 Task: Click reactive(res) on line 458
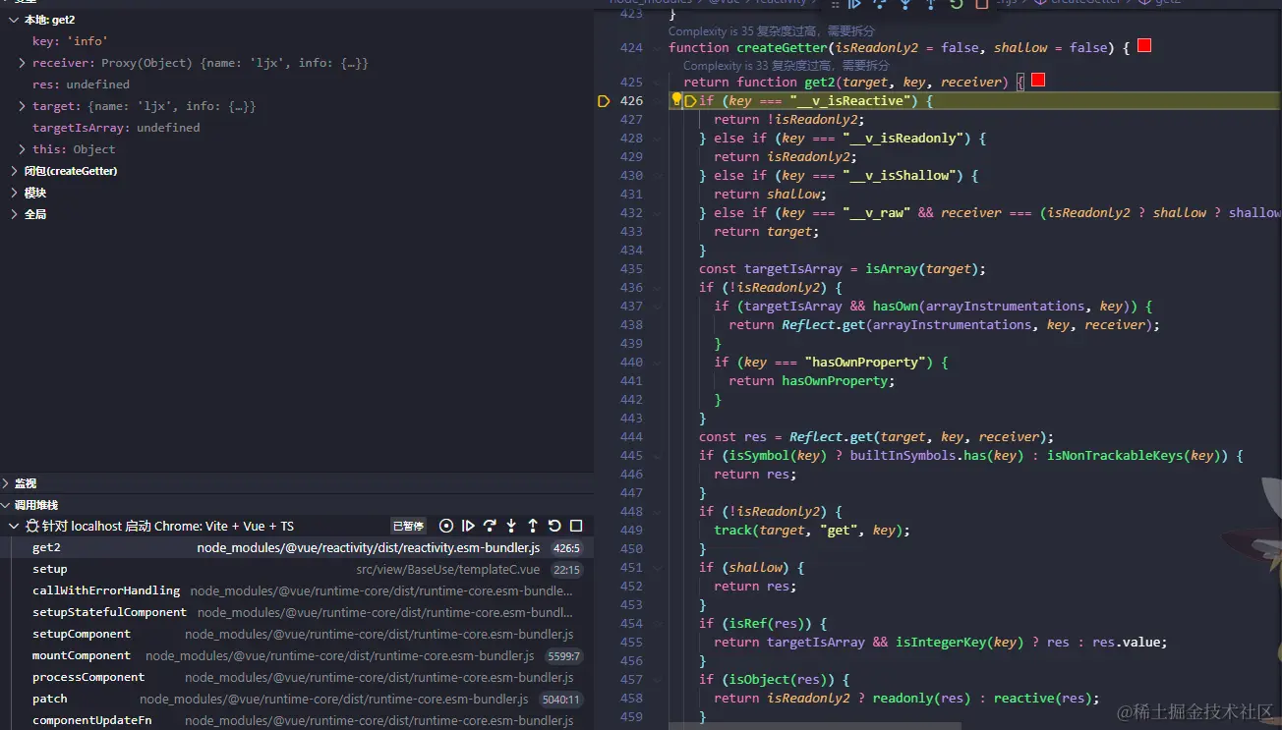[x=1043, y=699]
